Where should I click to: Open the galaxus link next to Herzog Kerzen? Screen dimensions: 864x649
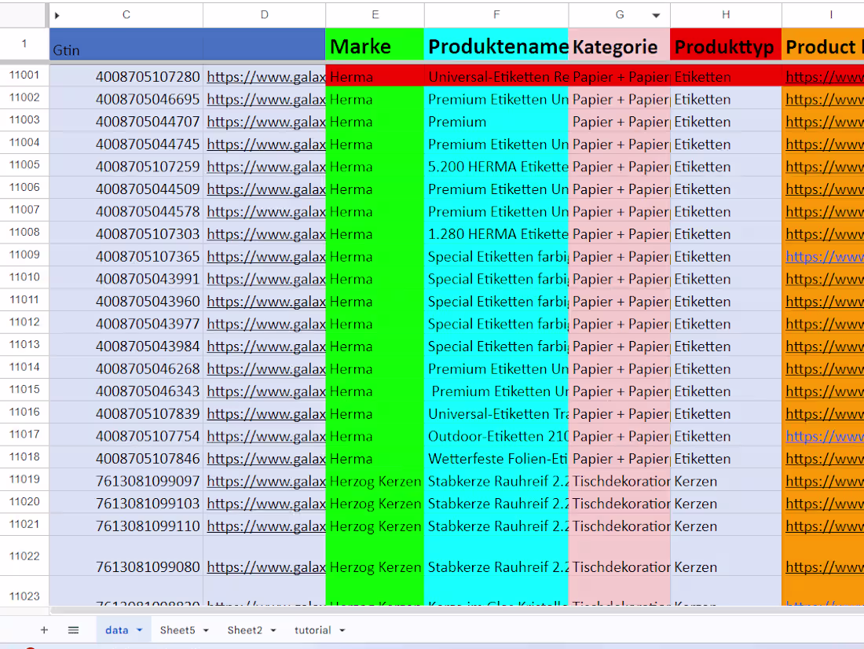pos(263,481)
